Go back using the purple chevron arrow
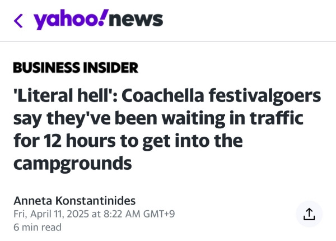Image resolution: width=336 pixels, height=241 pixels. (x=18, y=21)
